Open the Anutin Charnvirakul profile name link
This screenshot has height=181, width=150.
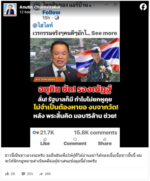40,7
